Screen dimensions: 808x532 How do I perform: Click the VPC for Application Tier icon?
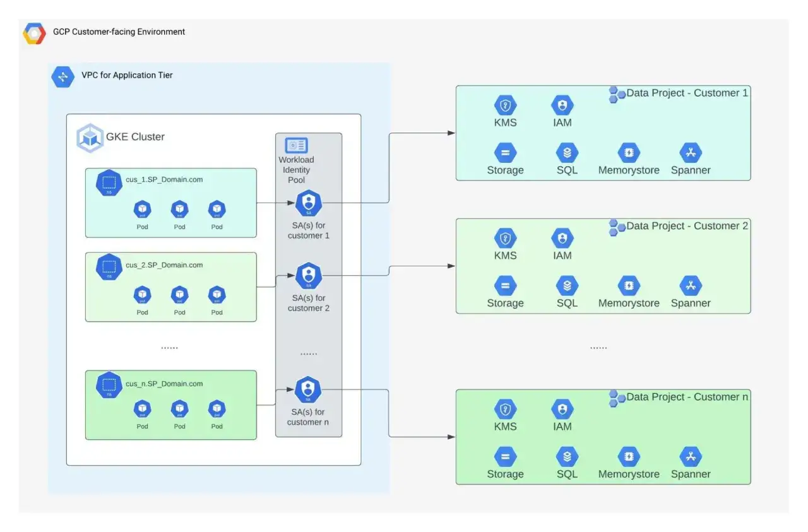(63, 76)
